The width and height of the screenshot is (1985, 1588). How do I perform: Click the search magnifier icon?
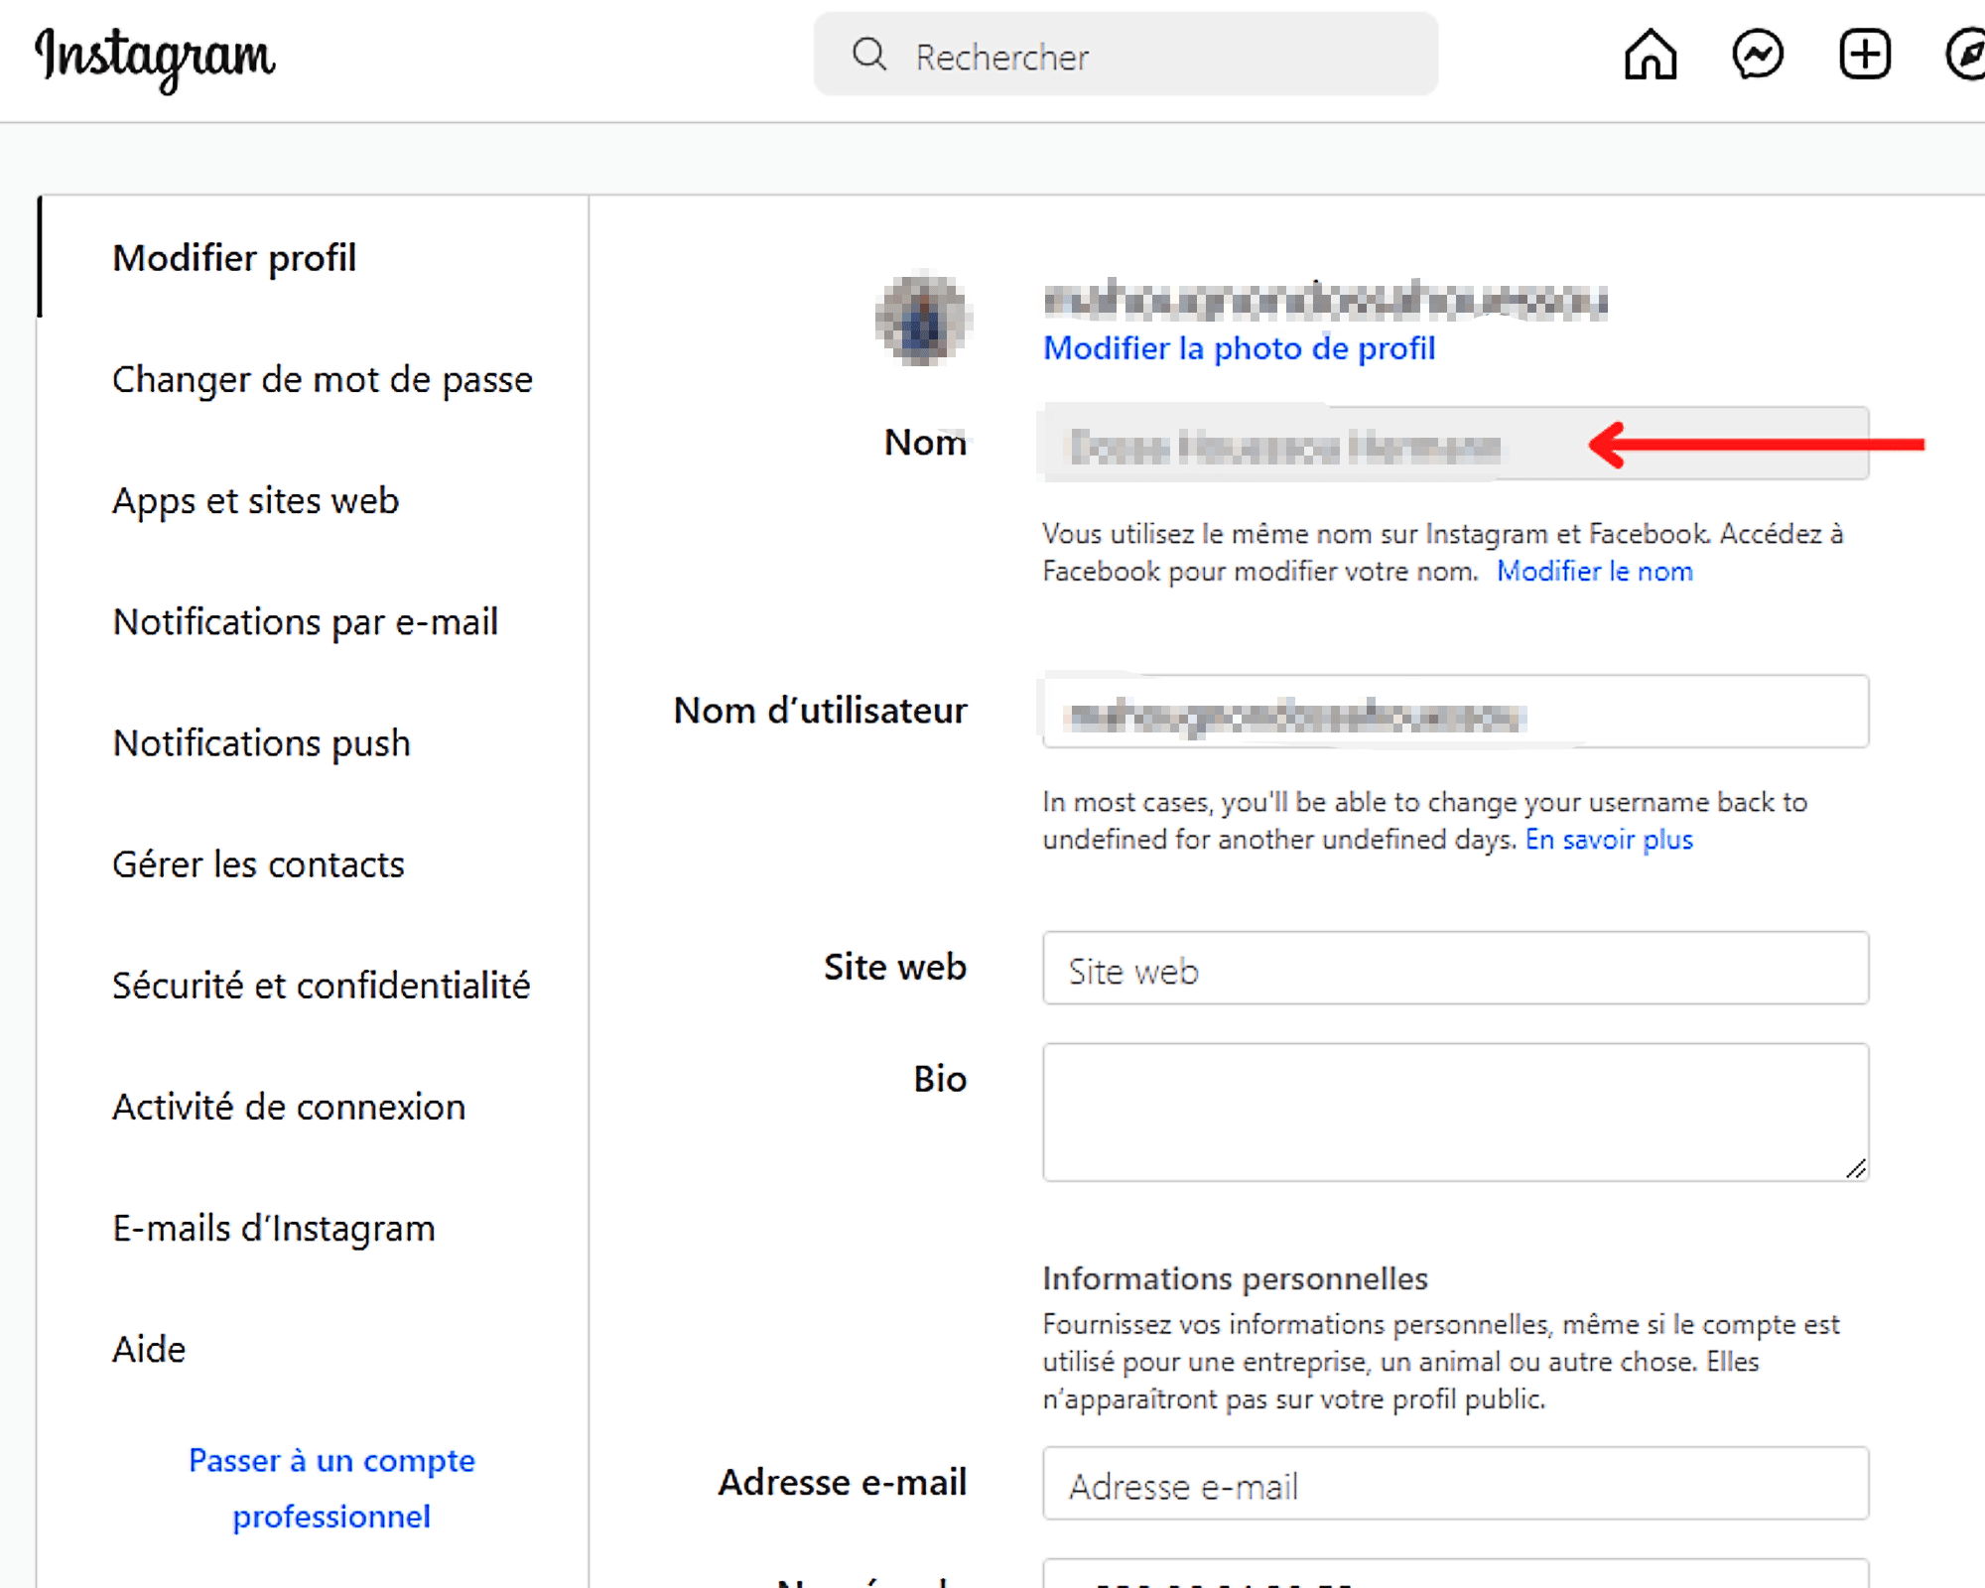(x=868, y=54)
